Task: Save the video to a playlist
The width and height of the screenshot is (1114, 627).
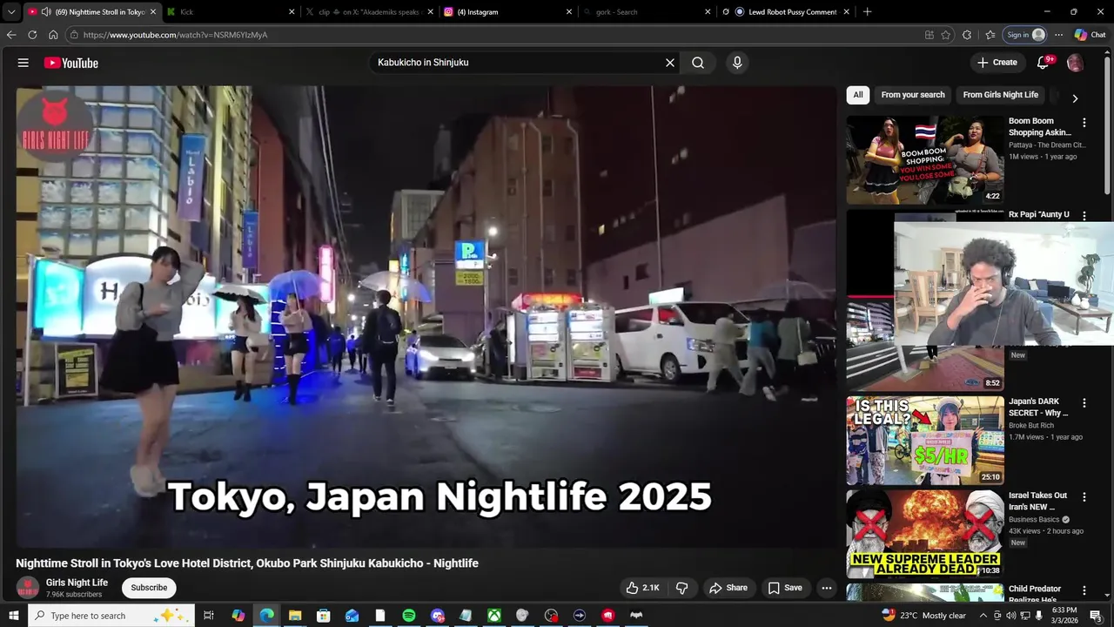Action: (785, 588)
